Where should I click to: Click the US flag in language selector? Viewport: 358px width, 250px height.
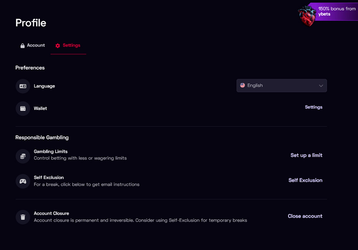coord(243,85)
